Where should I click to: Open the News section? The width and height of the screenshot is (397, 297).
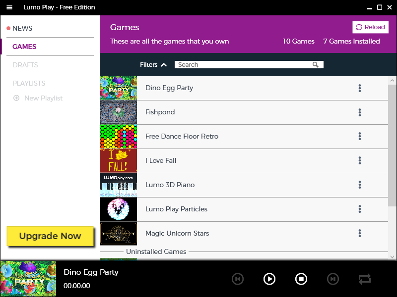pos(22,28)
